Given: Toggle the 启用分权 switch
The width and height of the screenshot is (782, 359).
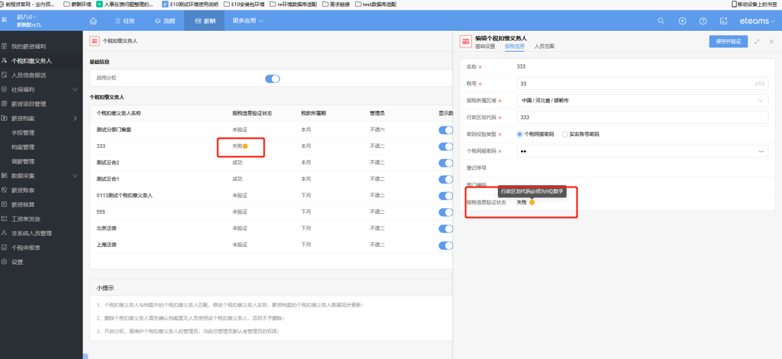Looking at the screenshot, I should [272, 78].
